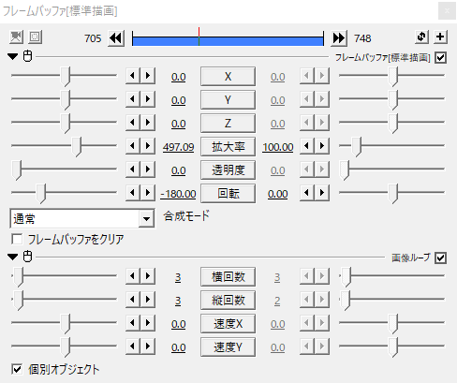Collapse the frame buffer section triangle

pyautogui.click(x=13, y=57)
